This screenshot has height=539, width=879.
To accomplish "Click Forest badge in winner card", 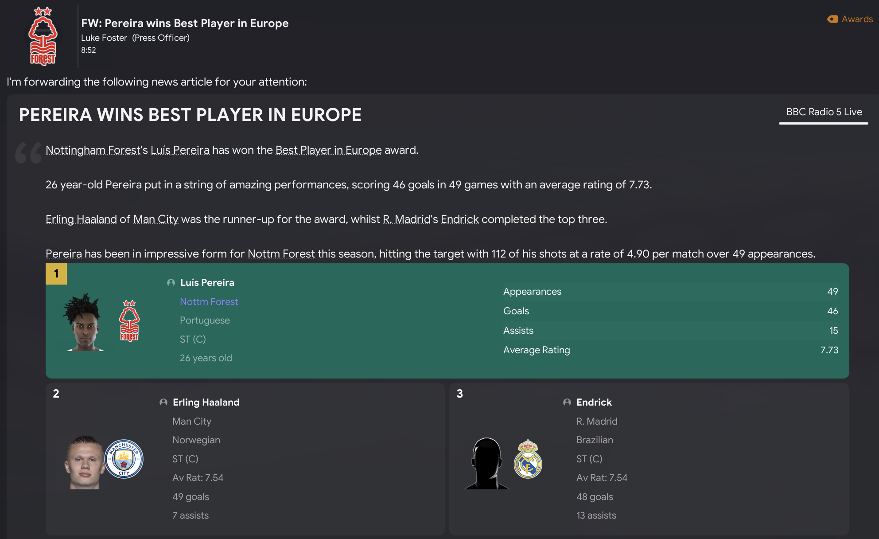I will pos(129,321).
